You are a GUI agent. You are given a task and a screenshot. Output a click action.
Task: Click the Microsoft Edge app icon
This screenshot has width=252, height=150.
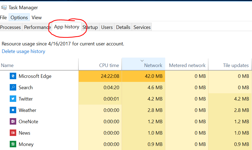click(13, 76)
